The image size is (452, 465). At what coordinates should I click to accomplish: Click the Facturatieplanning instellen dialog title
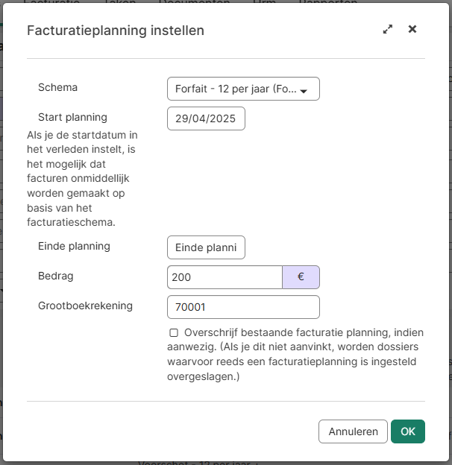[116, 31]
